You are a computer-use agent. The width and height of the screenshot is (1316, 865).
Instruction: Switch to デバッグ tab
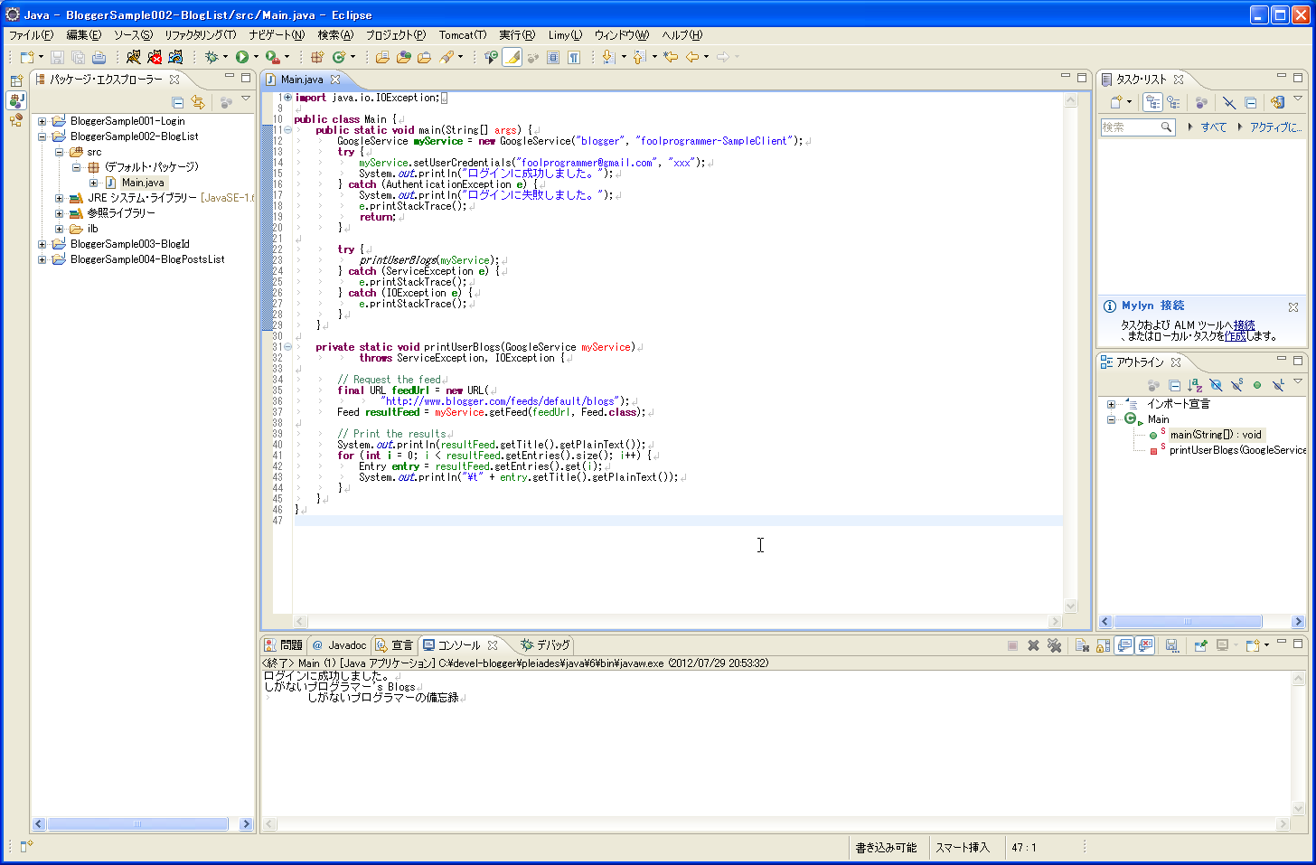pos(545,645)
